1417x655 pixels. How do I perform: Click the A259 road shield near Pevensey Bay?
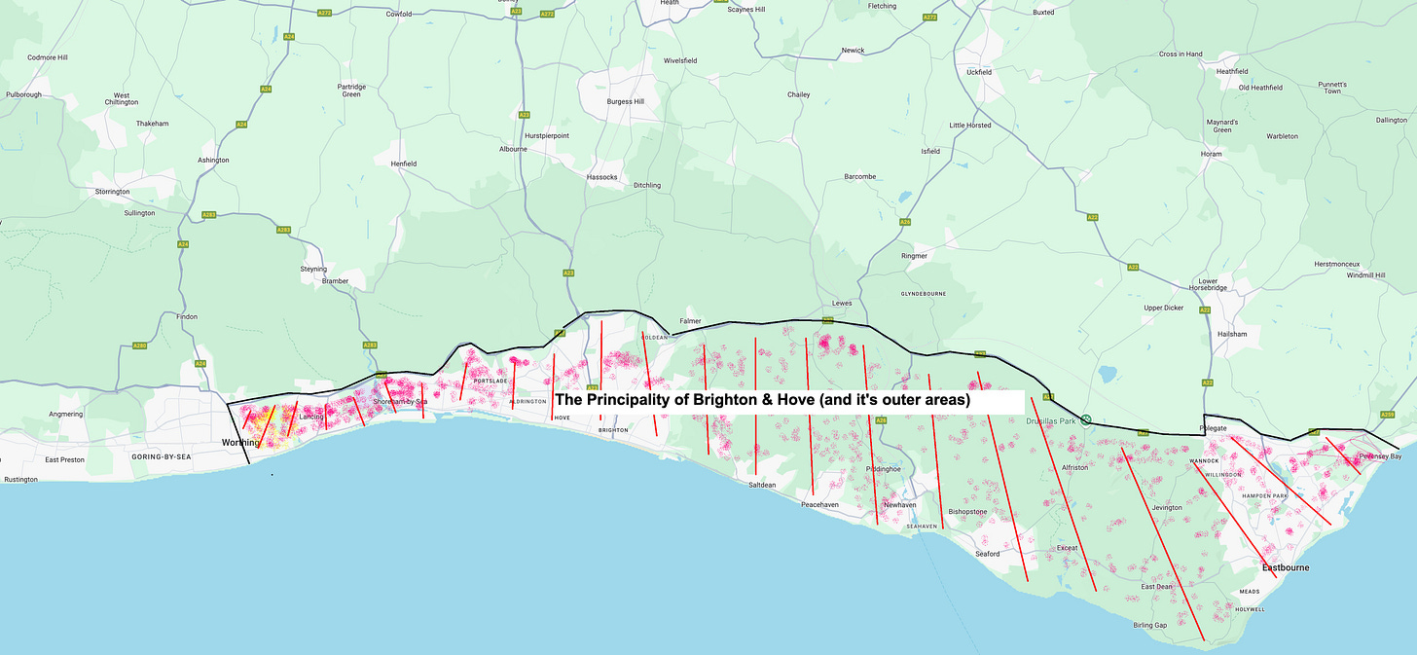click(1388, 415)
